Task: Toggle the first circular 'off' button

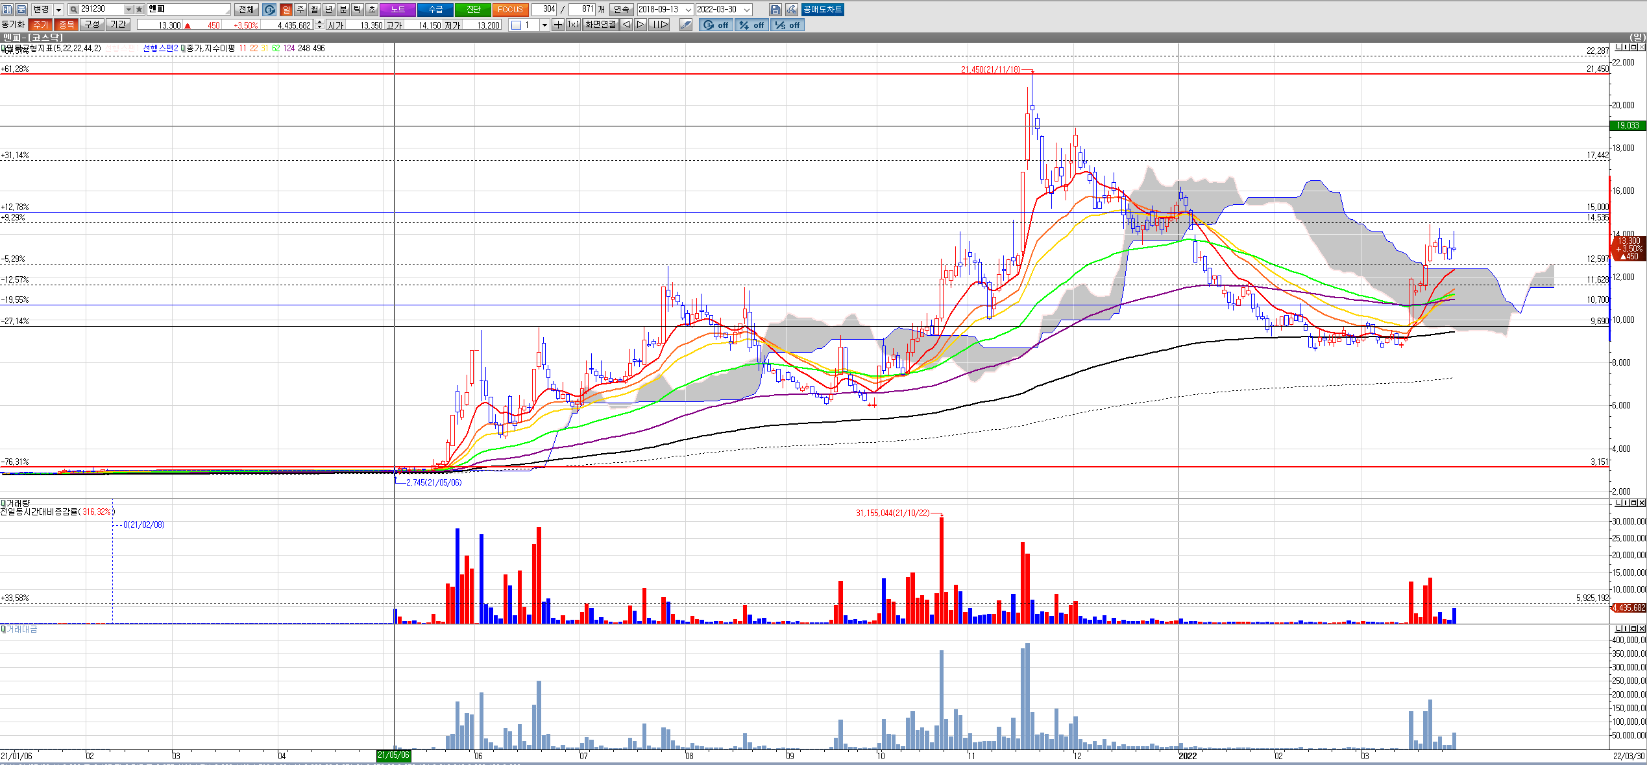Action: pos(716,25)
